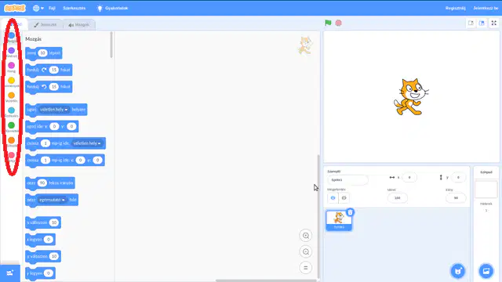Delete the sprite using trash icon
Image resolution: width=502 pixels, height=282 pixels.
351,212
